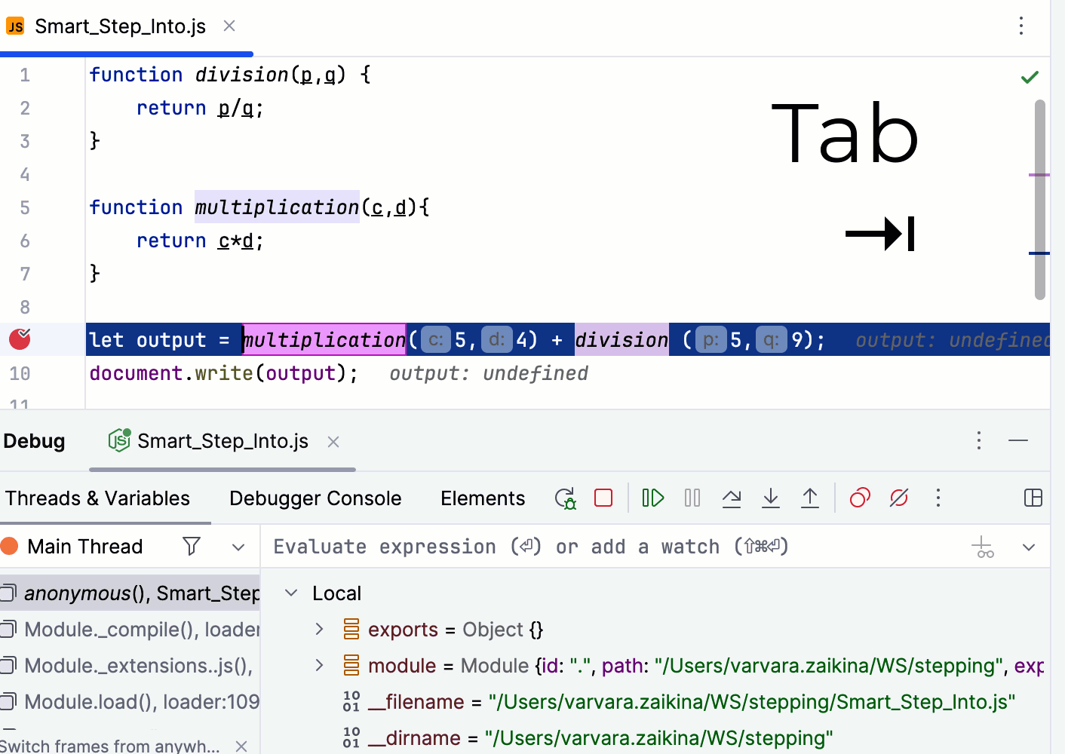
Task: Open the frame filter in Main Thread panel
Action: pos(192,546)
